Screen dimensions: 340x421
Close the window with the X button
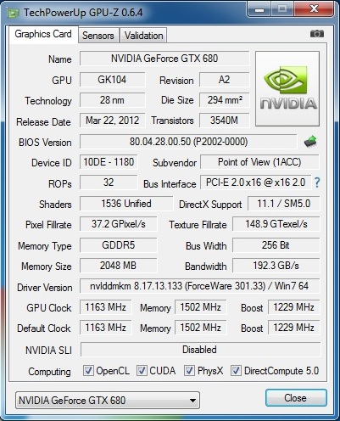click(x=314, y=9)
